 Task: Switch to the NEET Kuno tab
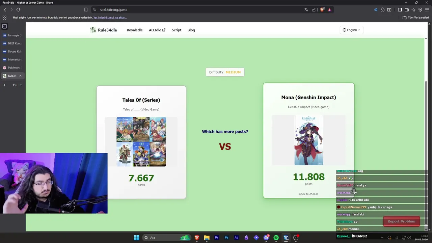(12, 43)
